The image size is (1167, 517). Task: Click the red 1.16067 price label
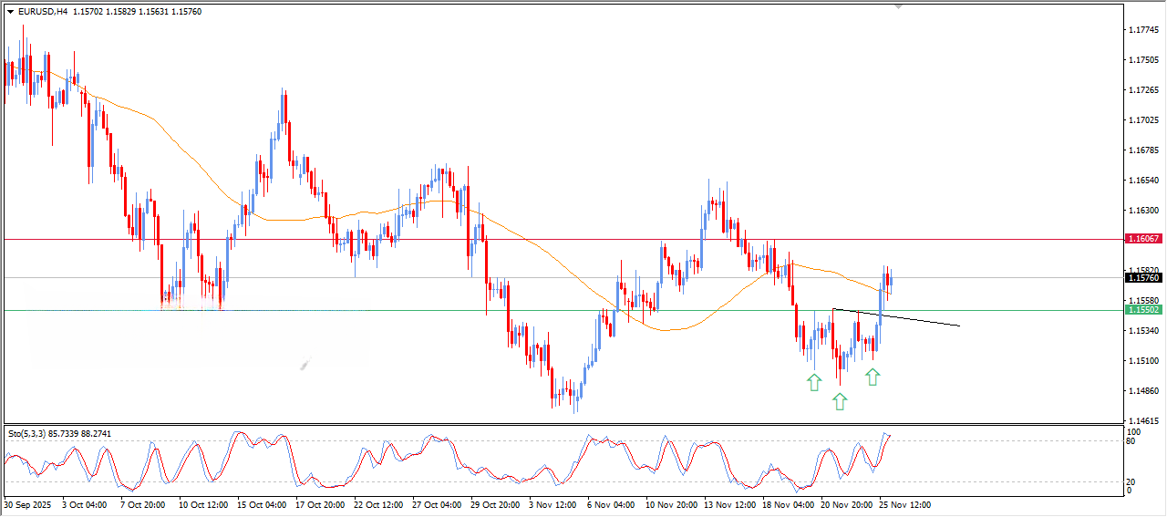[1143, 239]
